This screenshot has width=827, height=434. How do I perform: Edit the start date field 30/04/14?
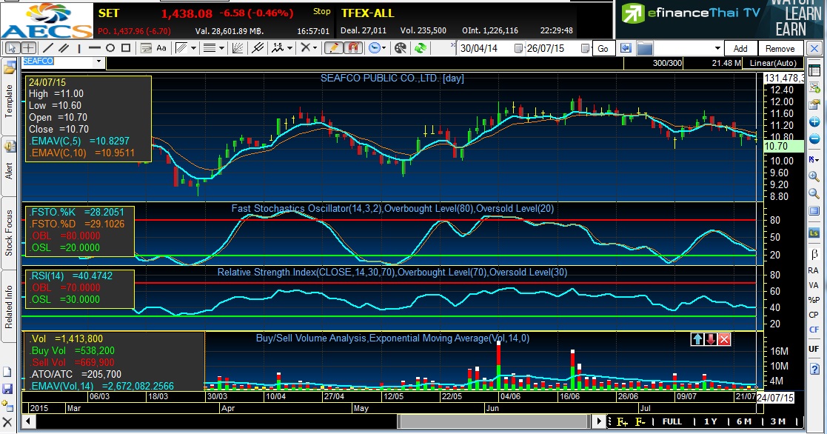tap(486, 49)
